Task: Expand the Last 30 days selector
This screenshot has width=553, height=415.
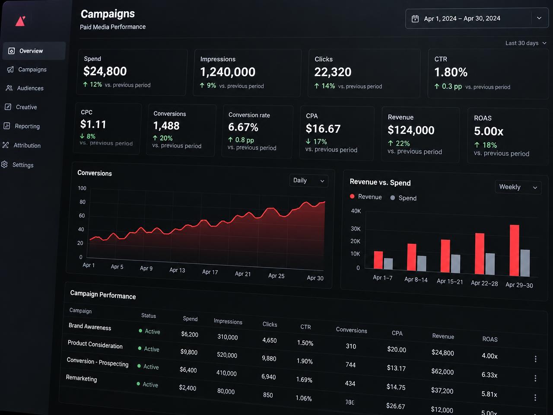Action: click(526, 43)
